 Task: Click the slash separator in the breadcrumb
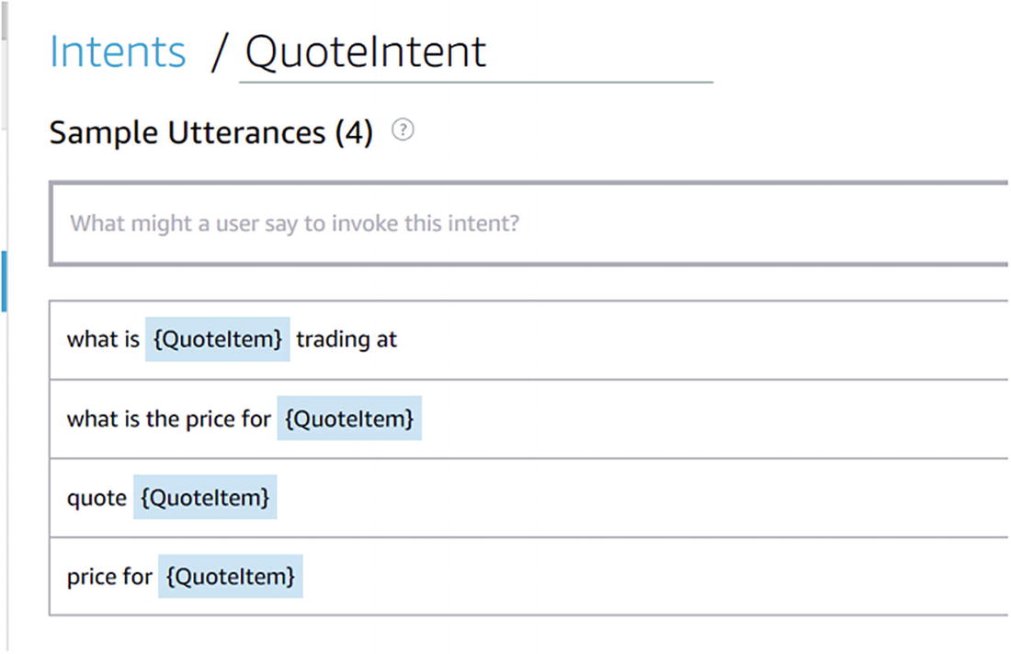point(217,53)
